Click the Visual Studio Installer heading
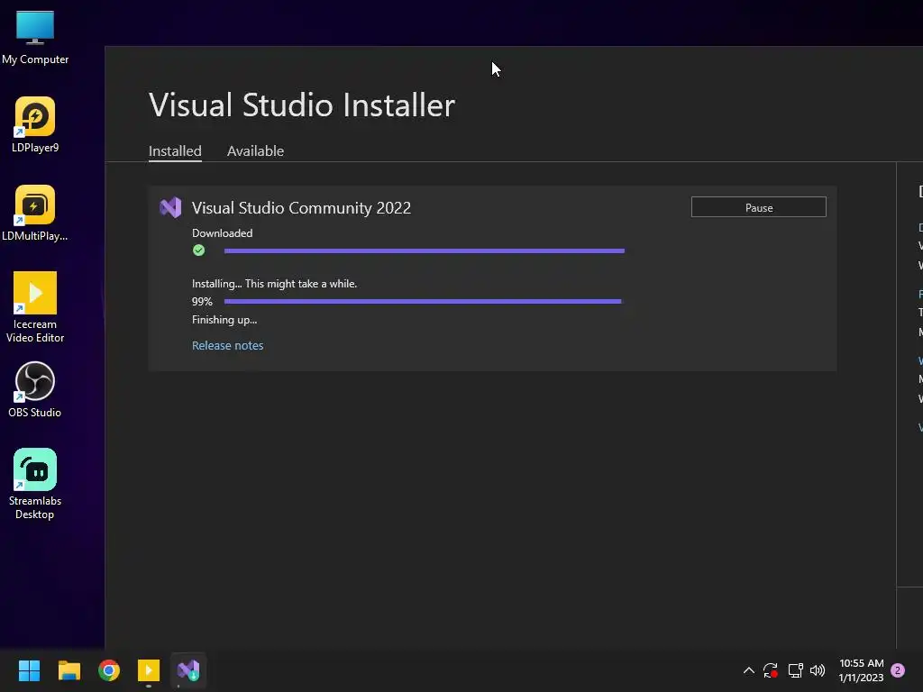The height and width of the screenshot is (692, 923). click(302, 105)
